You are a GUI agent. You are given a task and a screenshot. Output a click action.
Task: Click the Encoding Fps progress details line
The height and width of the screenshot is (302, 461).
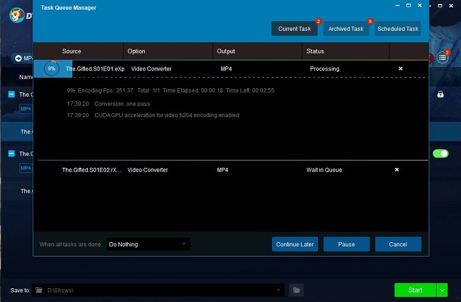(171, 91)
